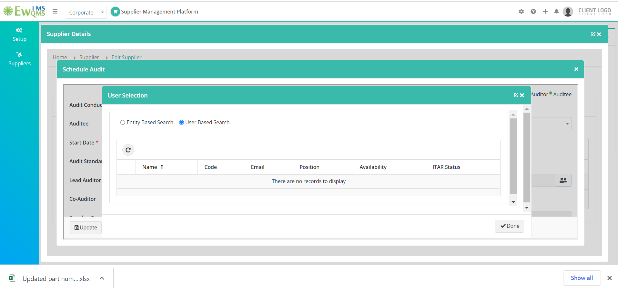Click the Auditee legend text

[x=562, y=94]
